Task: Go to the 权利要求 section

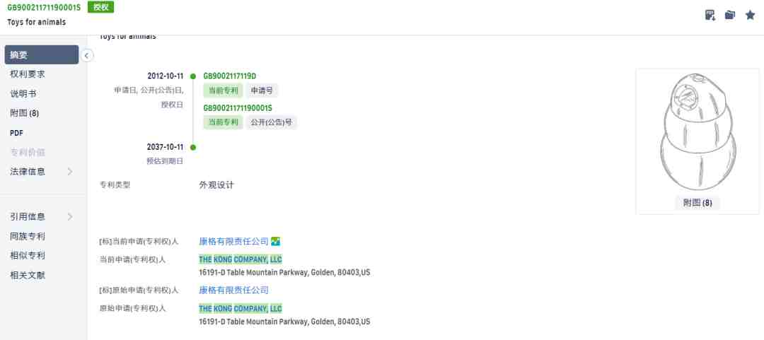Action: pos(28,74)
